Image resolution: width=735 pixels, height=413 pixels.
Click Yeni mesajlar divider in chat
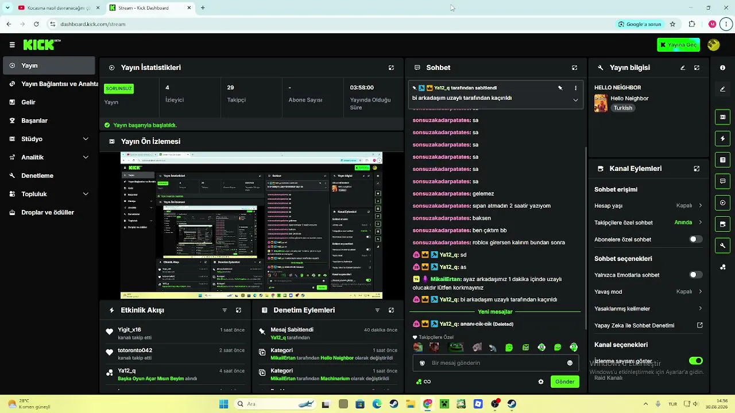point(495,312)
